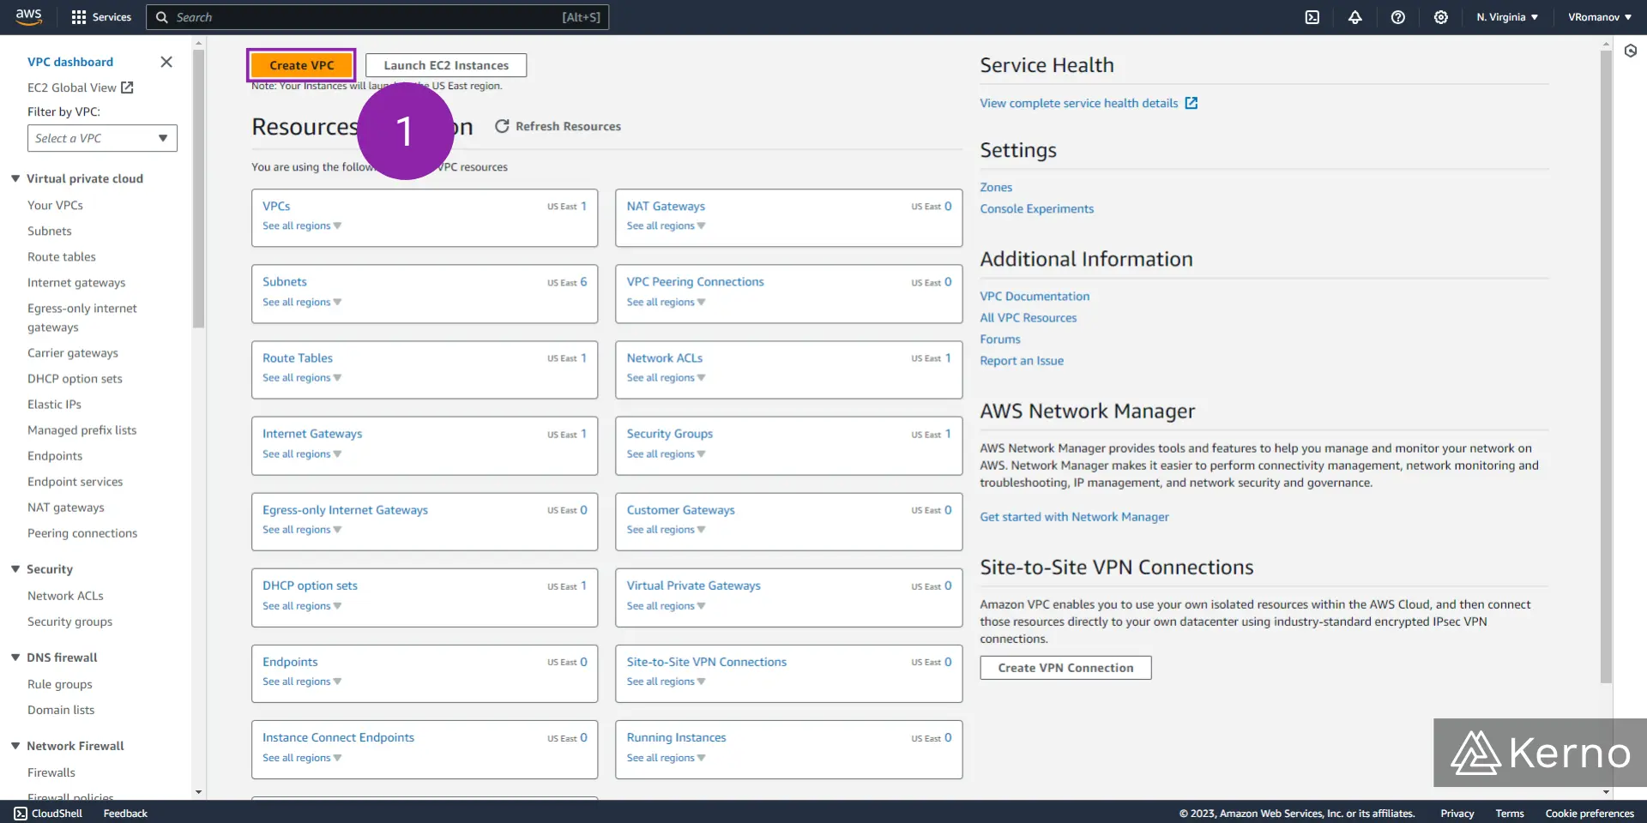
Task: Open VPC Documentation link
Action: point(1035,296)
